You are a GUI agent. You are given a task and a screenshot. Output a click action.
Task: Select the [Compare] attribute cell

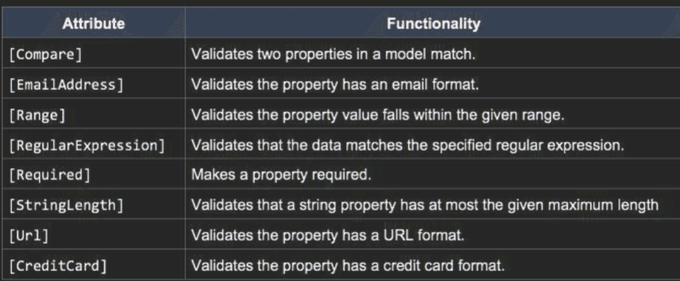pos(93,53)
